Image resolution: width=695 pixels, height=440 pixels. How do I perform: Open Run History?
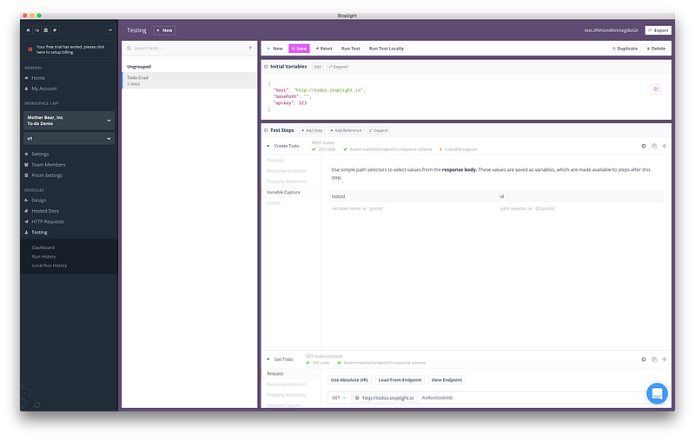click(44, 256)
